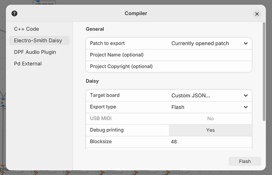Open the Export type dropdown
The width and height of the screenshot is (272, 175).
point(210,107)
